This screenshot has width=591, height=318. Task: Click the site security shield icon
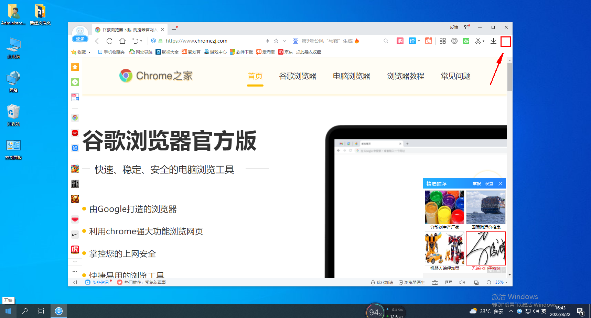click(x=154, y=41)
